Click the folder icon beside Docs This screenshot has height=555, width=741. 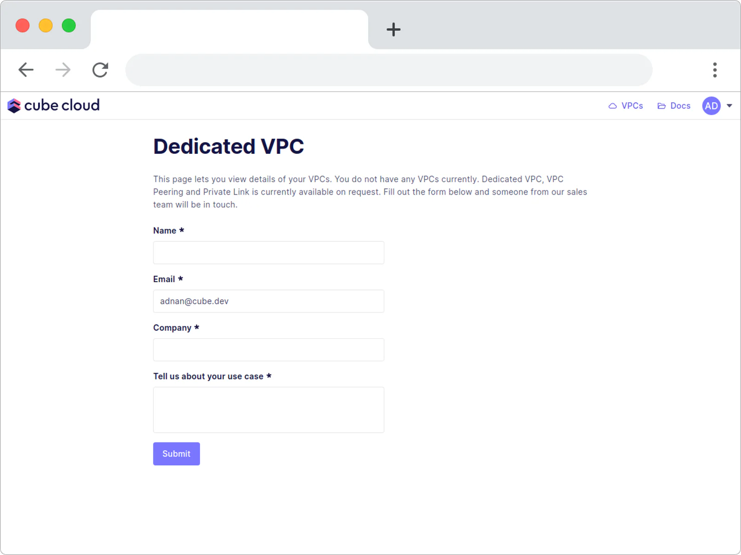click(x=661, y=106)
